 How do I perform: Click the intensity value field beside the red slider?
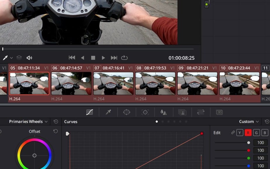coord(261,150)
